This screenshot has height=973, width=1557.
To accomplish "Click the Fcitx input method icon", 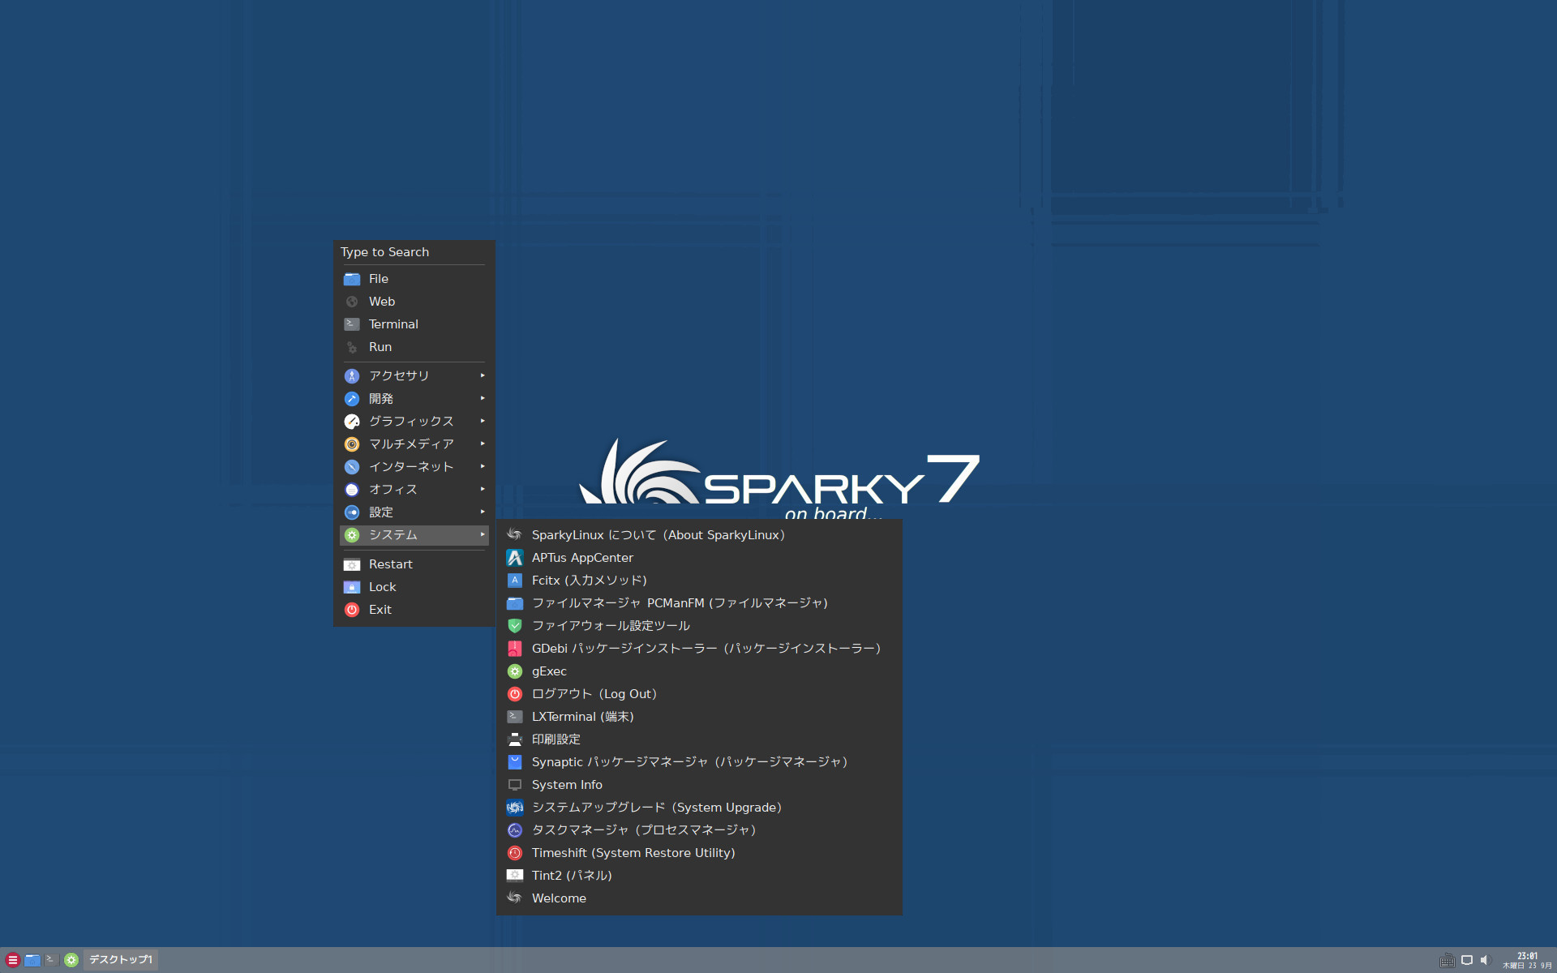I will tap(515, 581).
